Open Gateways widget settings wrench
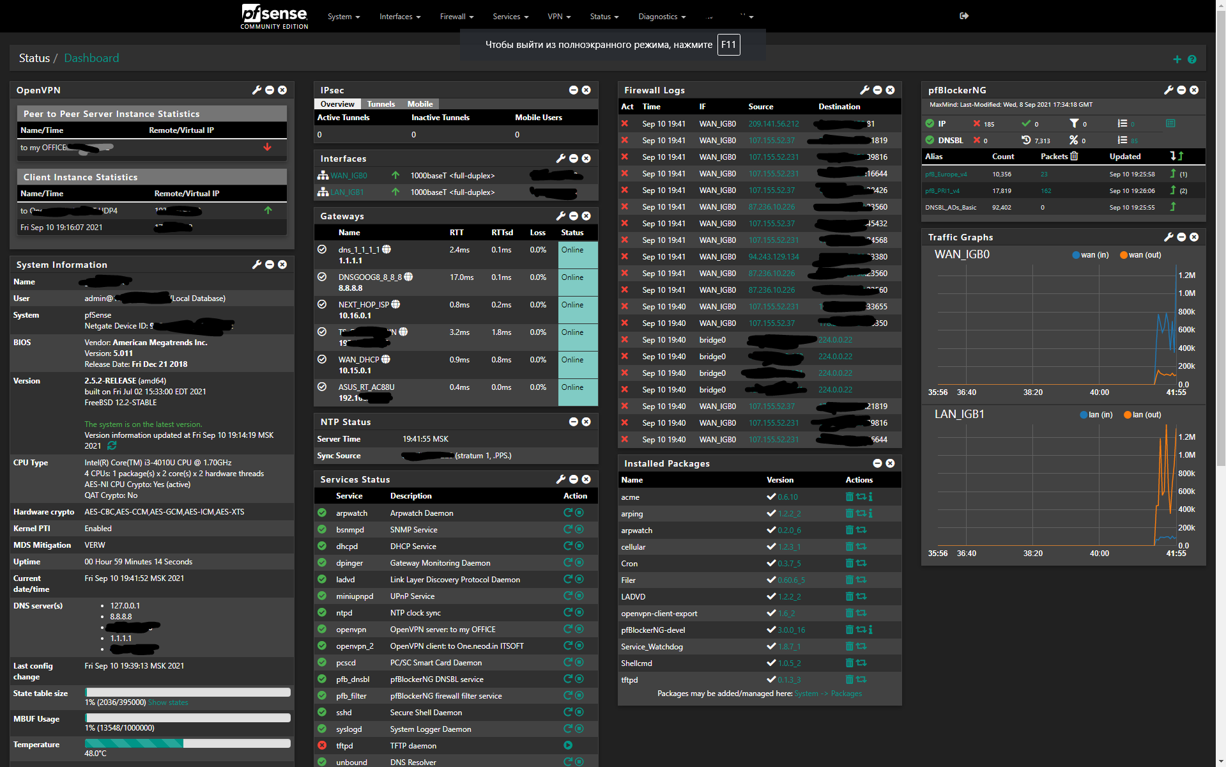Viewport: 1226px width, 767px height. 561,216
